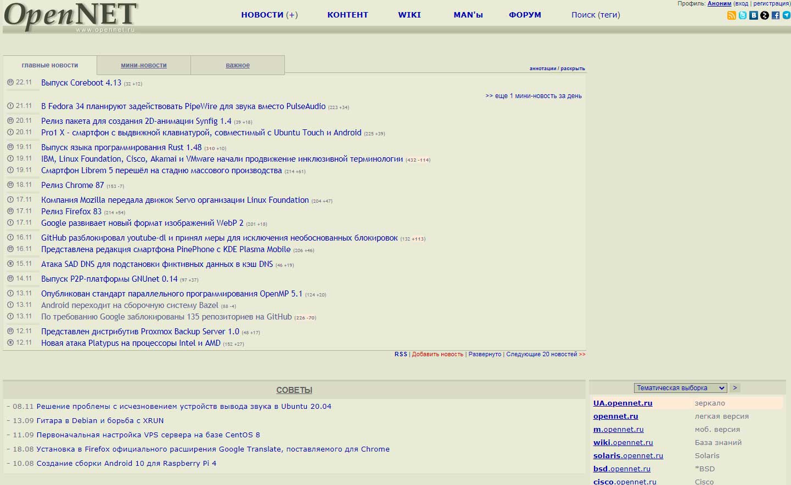Open tip about Android 10 for Raspberry Pi 4
Screen dimensions: 791x485
(126, 464)
